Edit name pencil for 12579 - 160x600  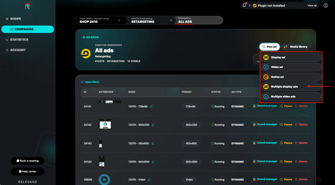coord(153,144)
